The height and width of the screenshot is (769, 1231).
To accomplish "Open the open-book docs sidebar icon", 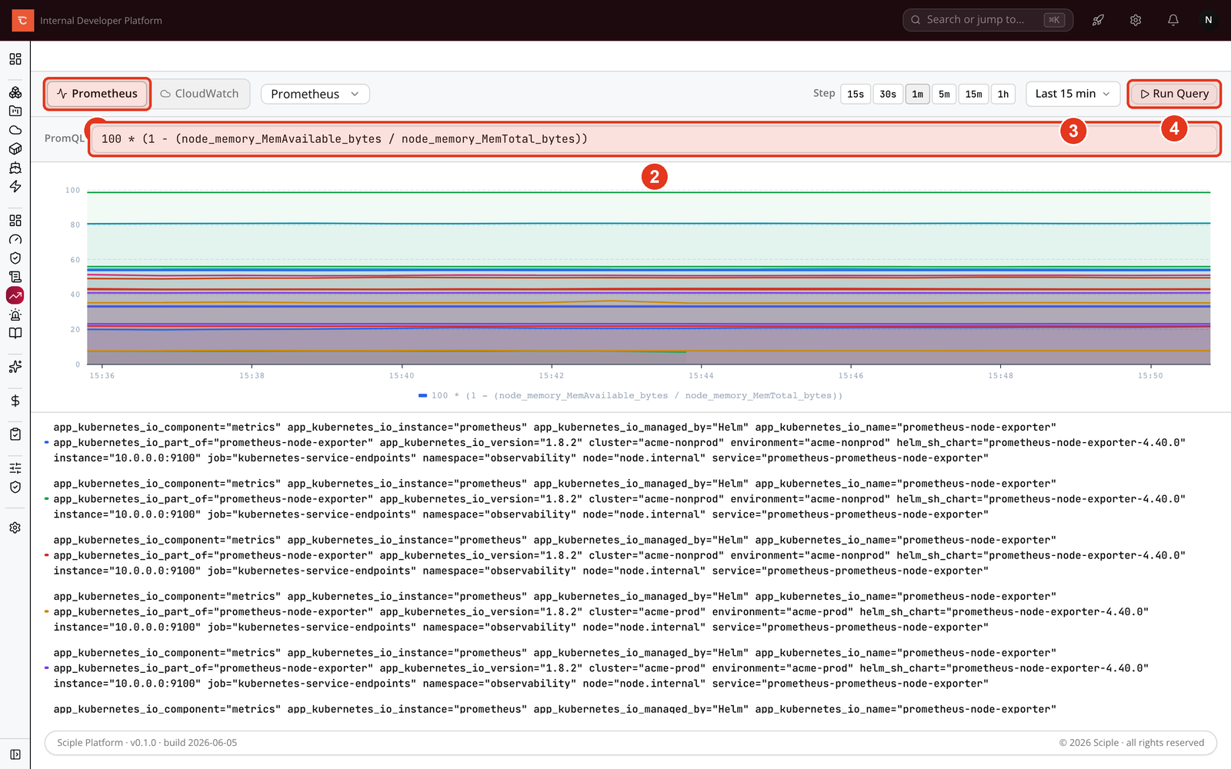I will [15, 333].
